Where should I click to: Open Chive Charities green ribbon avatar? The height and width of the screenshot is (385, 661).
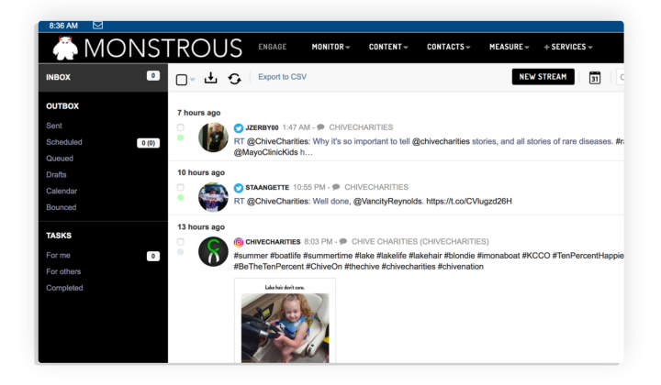pos(213,251)
